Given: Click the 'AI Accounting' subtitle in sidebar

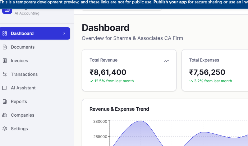Looking at the screenshot, I should pos(27,13).
